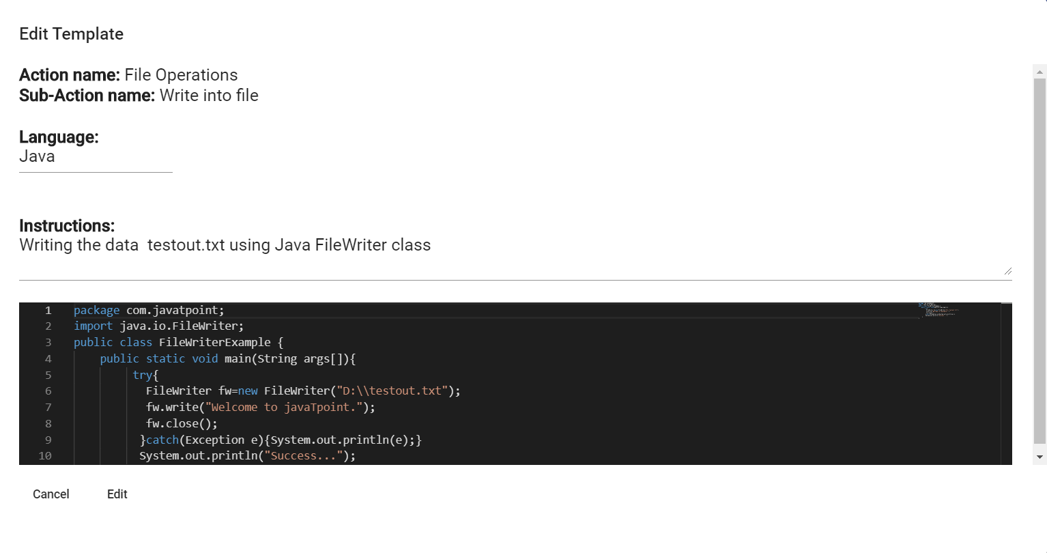This screenshot has height=553, width=1047.
Task: Click the Edit button
Action: click(117, 494)
